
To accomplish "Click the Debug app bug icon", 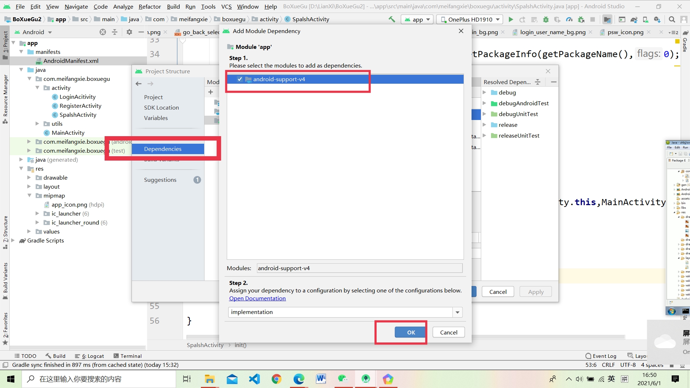I will point(546,19).
